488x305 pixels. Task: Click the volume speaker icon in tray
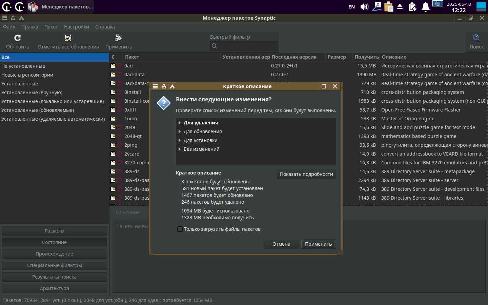pos(364,7)
